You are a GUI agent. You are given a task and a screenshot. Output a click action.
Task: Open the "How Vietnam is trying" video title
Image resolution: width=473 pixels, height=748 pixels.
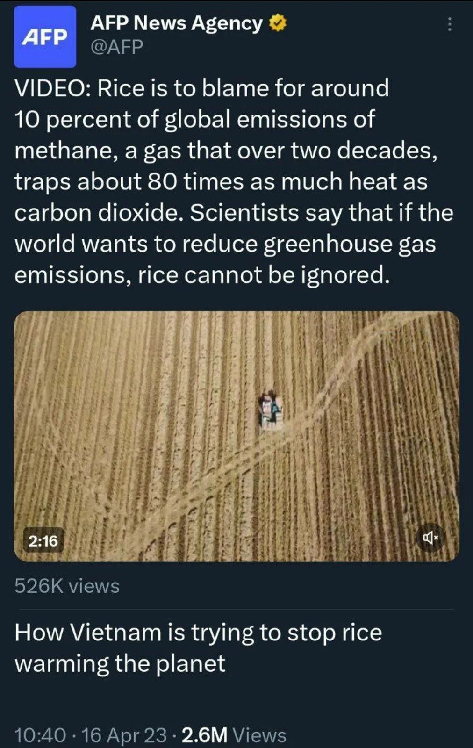click(x=198, y=633)
